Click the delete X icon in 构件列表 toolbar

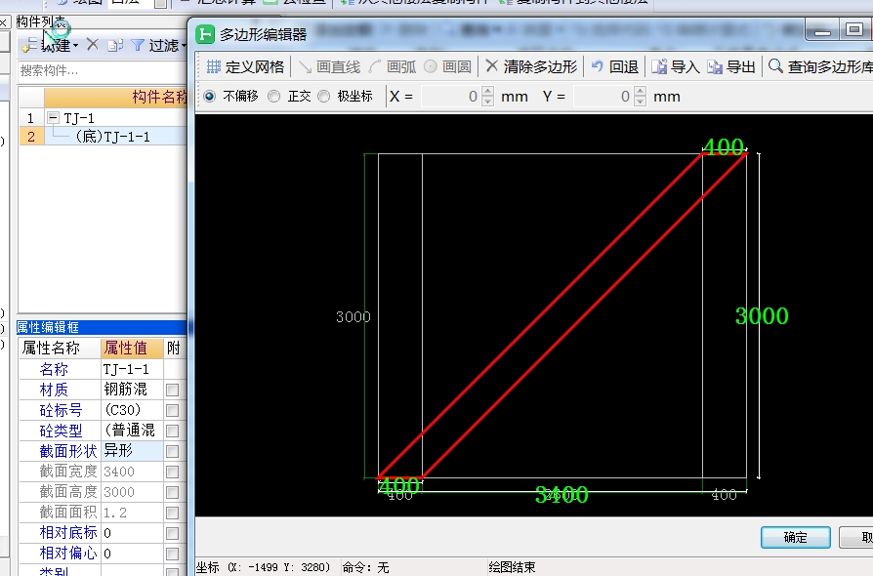(x=93, y=45)
